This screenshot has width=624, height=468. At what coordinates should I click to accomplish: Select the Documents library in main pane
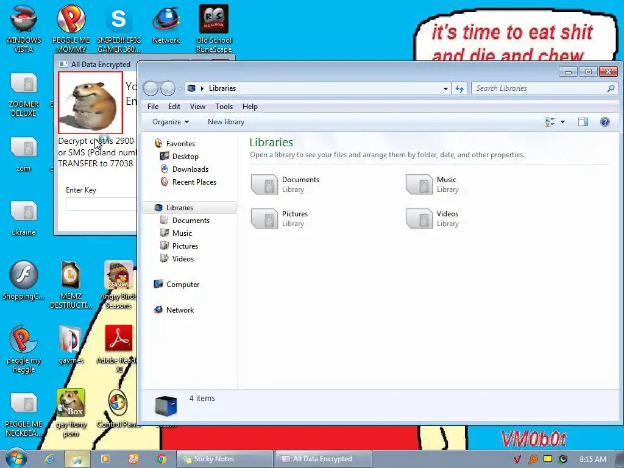tap(285, 185)
